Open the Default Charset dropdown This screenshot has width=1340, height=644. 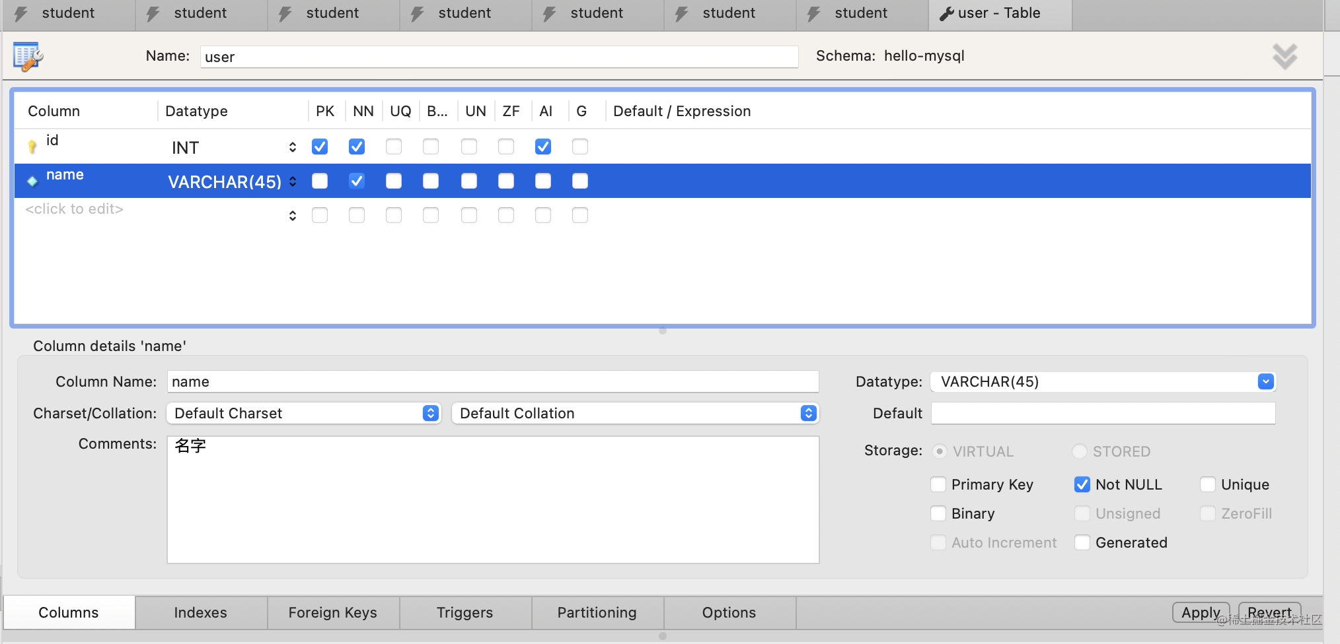coord(304,413)
